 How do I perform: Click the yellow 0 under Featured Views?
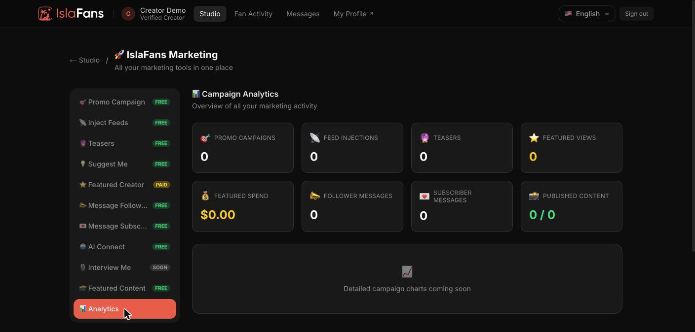(x=533, y=157)
